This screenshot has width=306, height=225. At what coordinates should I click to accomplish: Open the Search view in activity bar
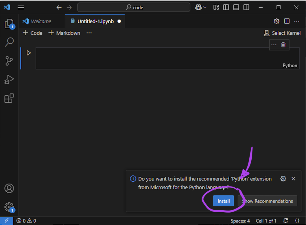(9, 42)
